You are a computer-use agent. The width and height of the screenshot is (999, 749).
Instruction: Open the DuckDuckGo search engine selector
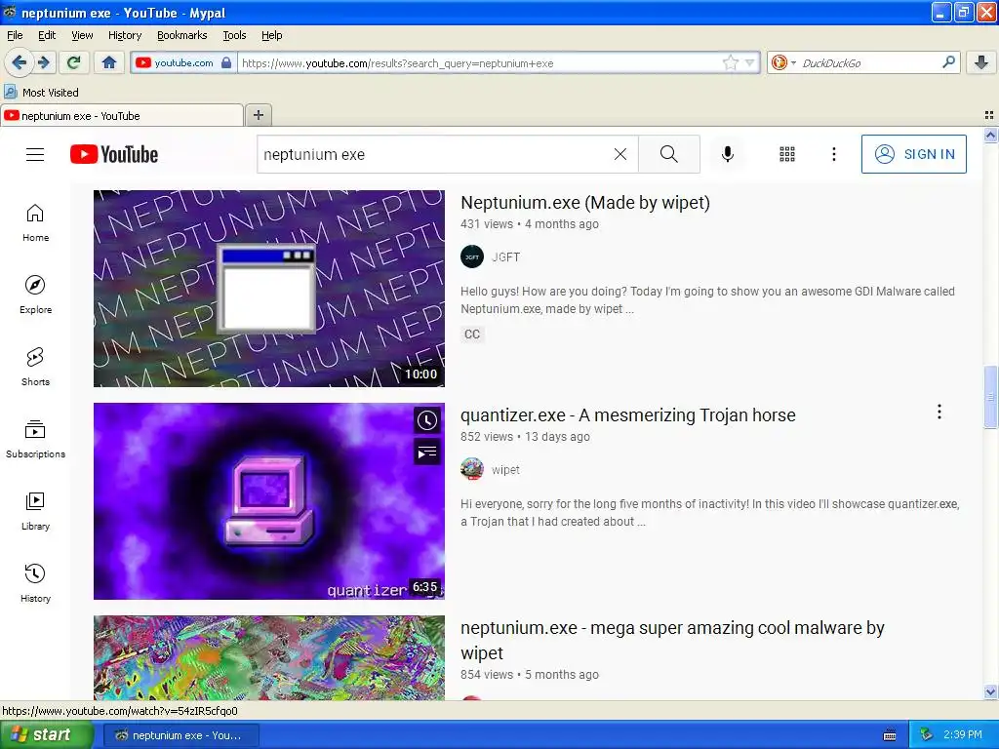[783, 62]
